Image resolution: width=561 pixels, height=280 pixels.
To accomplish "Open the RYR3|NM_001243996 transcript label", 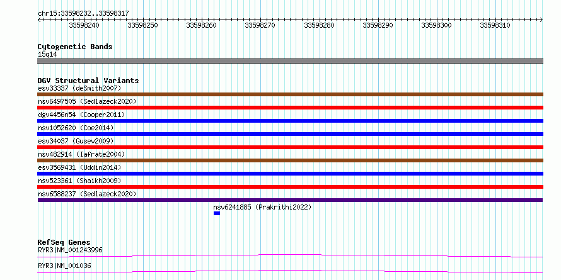I will click(x=70, y=250).
